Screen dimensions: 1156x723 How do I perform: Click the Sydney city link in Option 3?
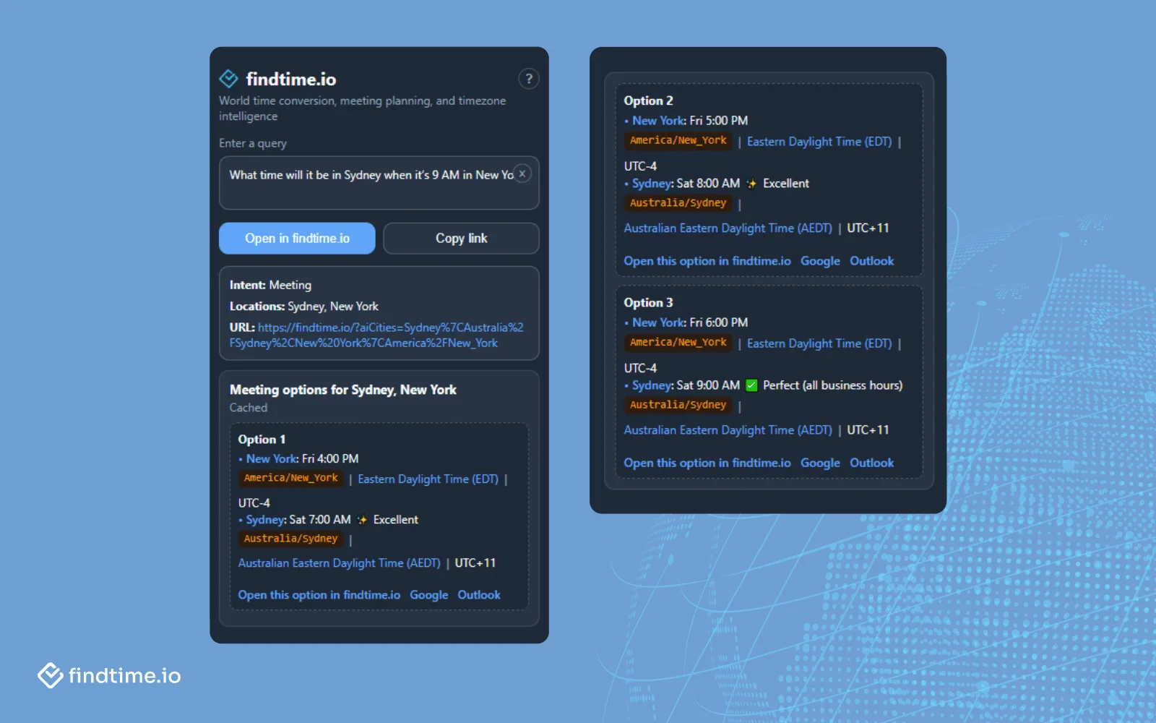(651, 385)
